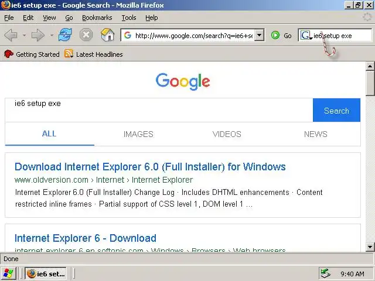The width and height of the screenshot is (375, 281).
Task: Open the Forward history dropdown arrow
Action: point(52,35)
